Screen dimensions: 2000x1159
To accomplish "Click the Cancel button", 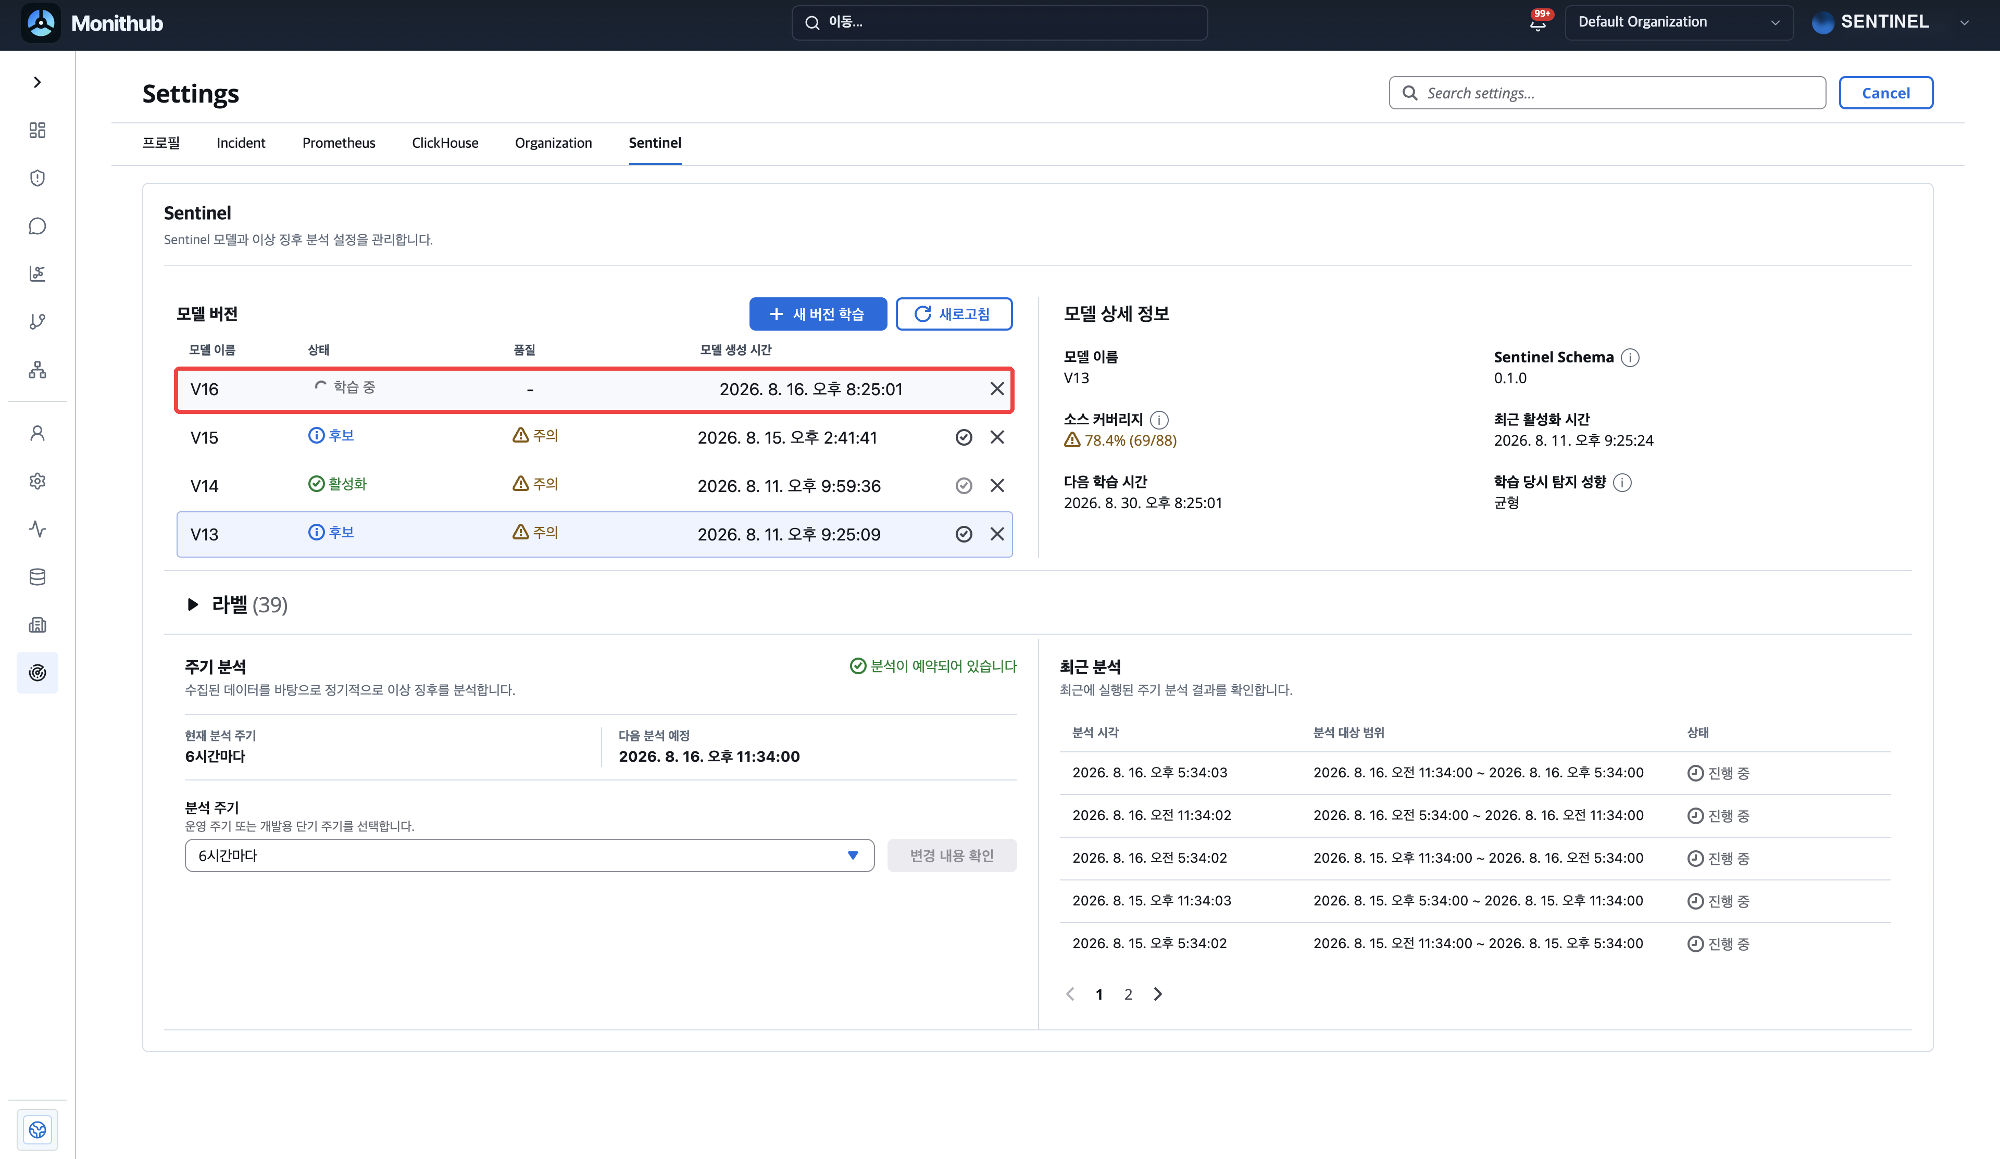I will point(1886,93).
